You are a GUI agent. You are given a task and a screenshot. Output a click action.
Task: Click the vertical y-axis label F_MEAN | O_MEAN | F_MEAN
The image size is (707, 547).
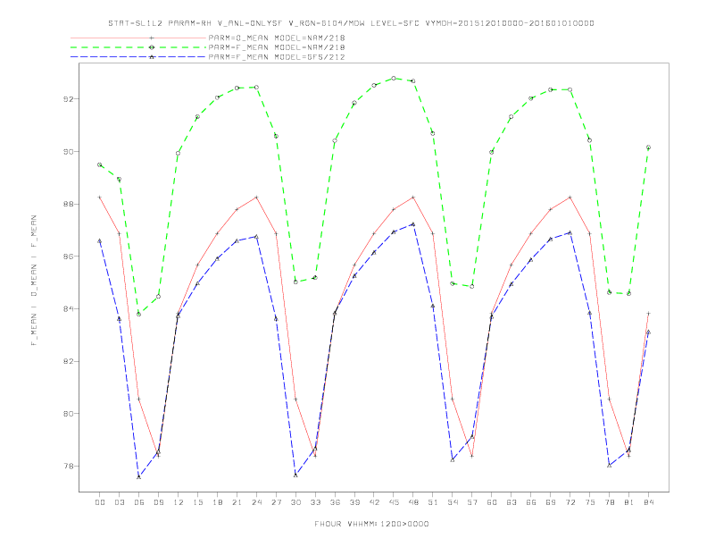click(x=34, y=281)
